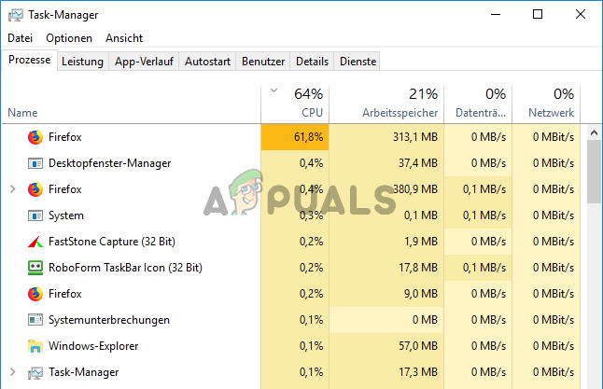The height and width of the screenshot is (389, 603).
Task: Click the RoboForm TaskBar Icon icon
Action: pyautogui.click(x=35, y=268)
